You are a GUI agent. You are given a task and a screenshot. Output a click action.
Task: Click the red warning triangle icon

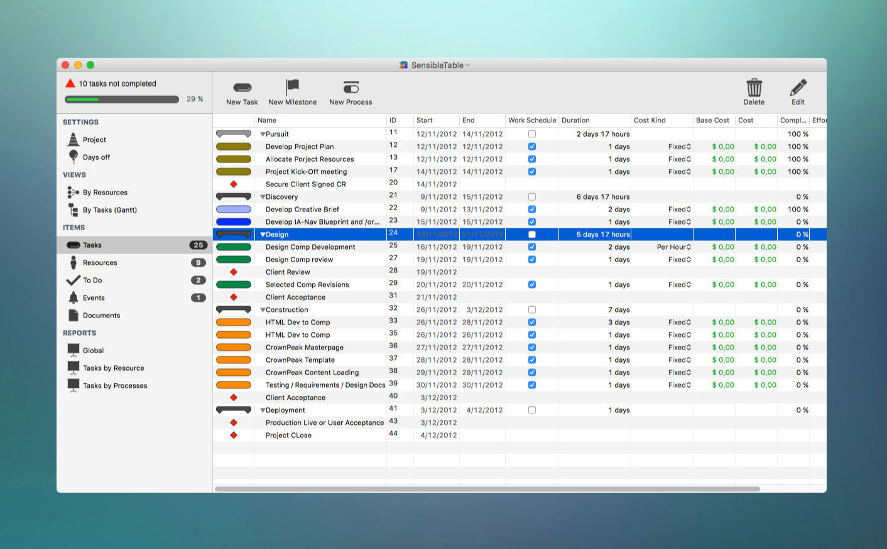click(70, 83)
